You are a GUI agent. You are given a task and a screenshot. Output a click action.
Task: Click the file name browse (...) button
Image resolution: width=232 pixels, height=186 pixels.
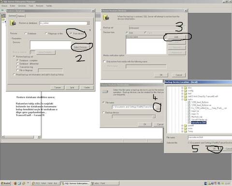coord(158,107)
